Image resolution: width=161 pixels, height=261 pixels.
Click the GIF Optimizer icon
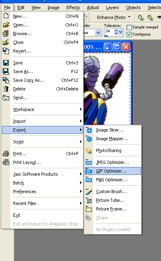pyautogui.click(x=89, y=171)
